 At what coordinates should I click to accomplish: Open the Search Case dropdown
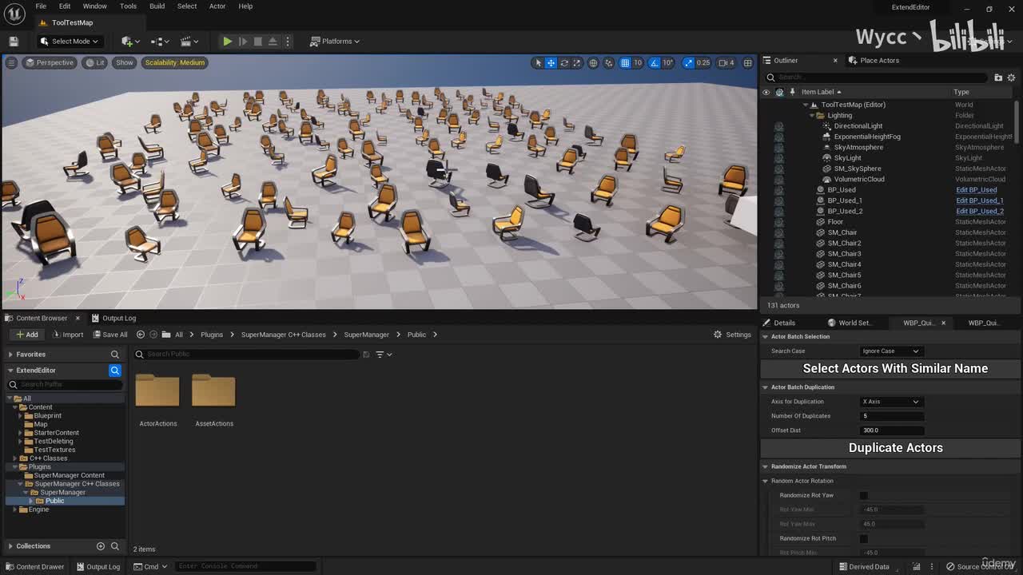890,351
